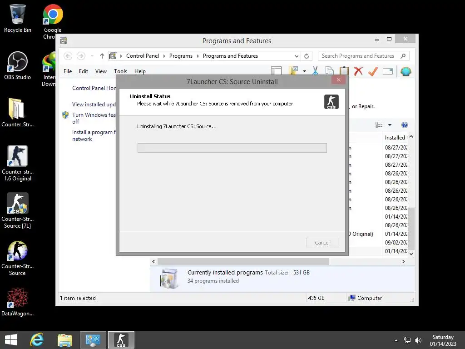Select Counter_Str... folder on desktop

click(18, 113)
